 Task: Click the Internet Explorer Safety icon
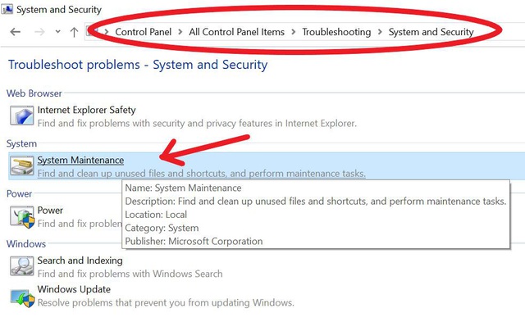pos(22,116)
